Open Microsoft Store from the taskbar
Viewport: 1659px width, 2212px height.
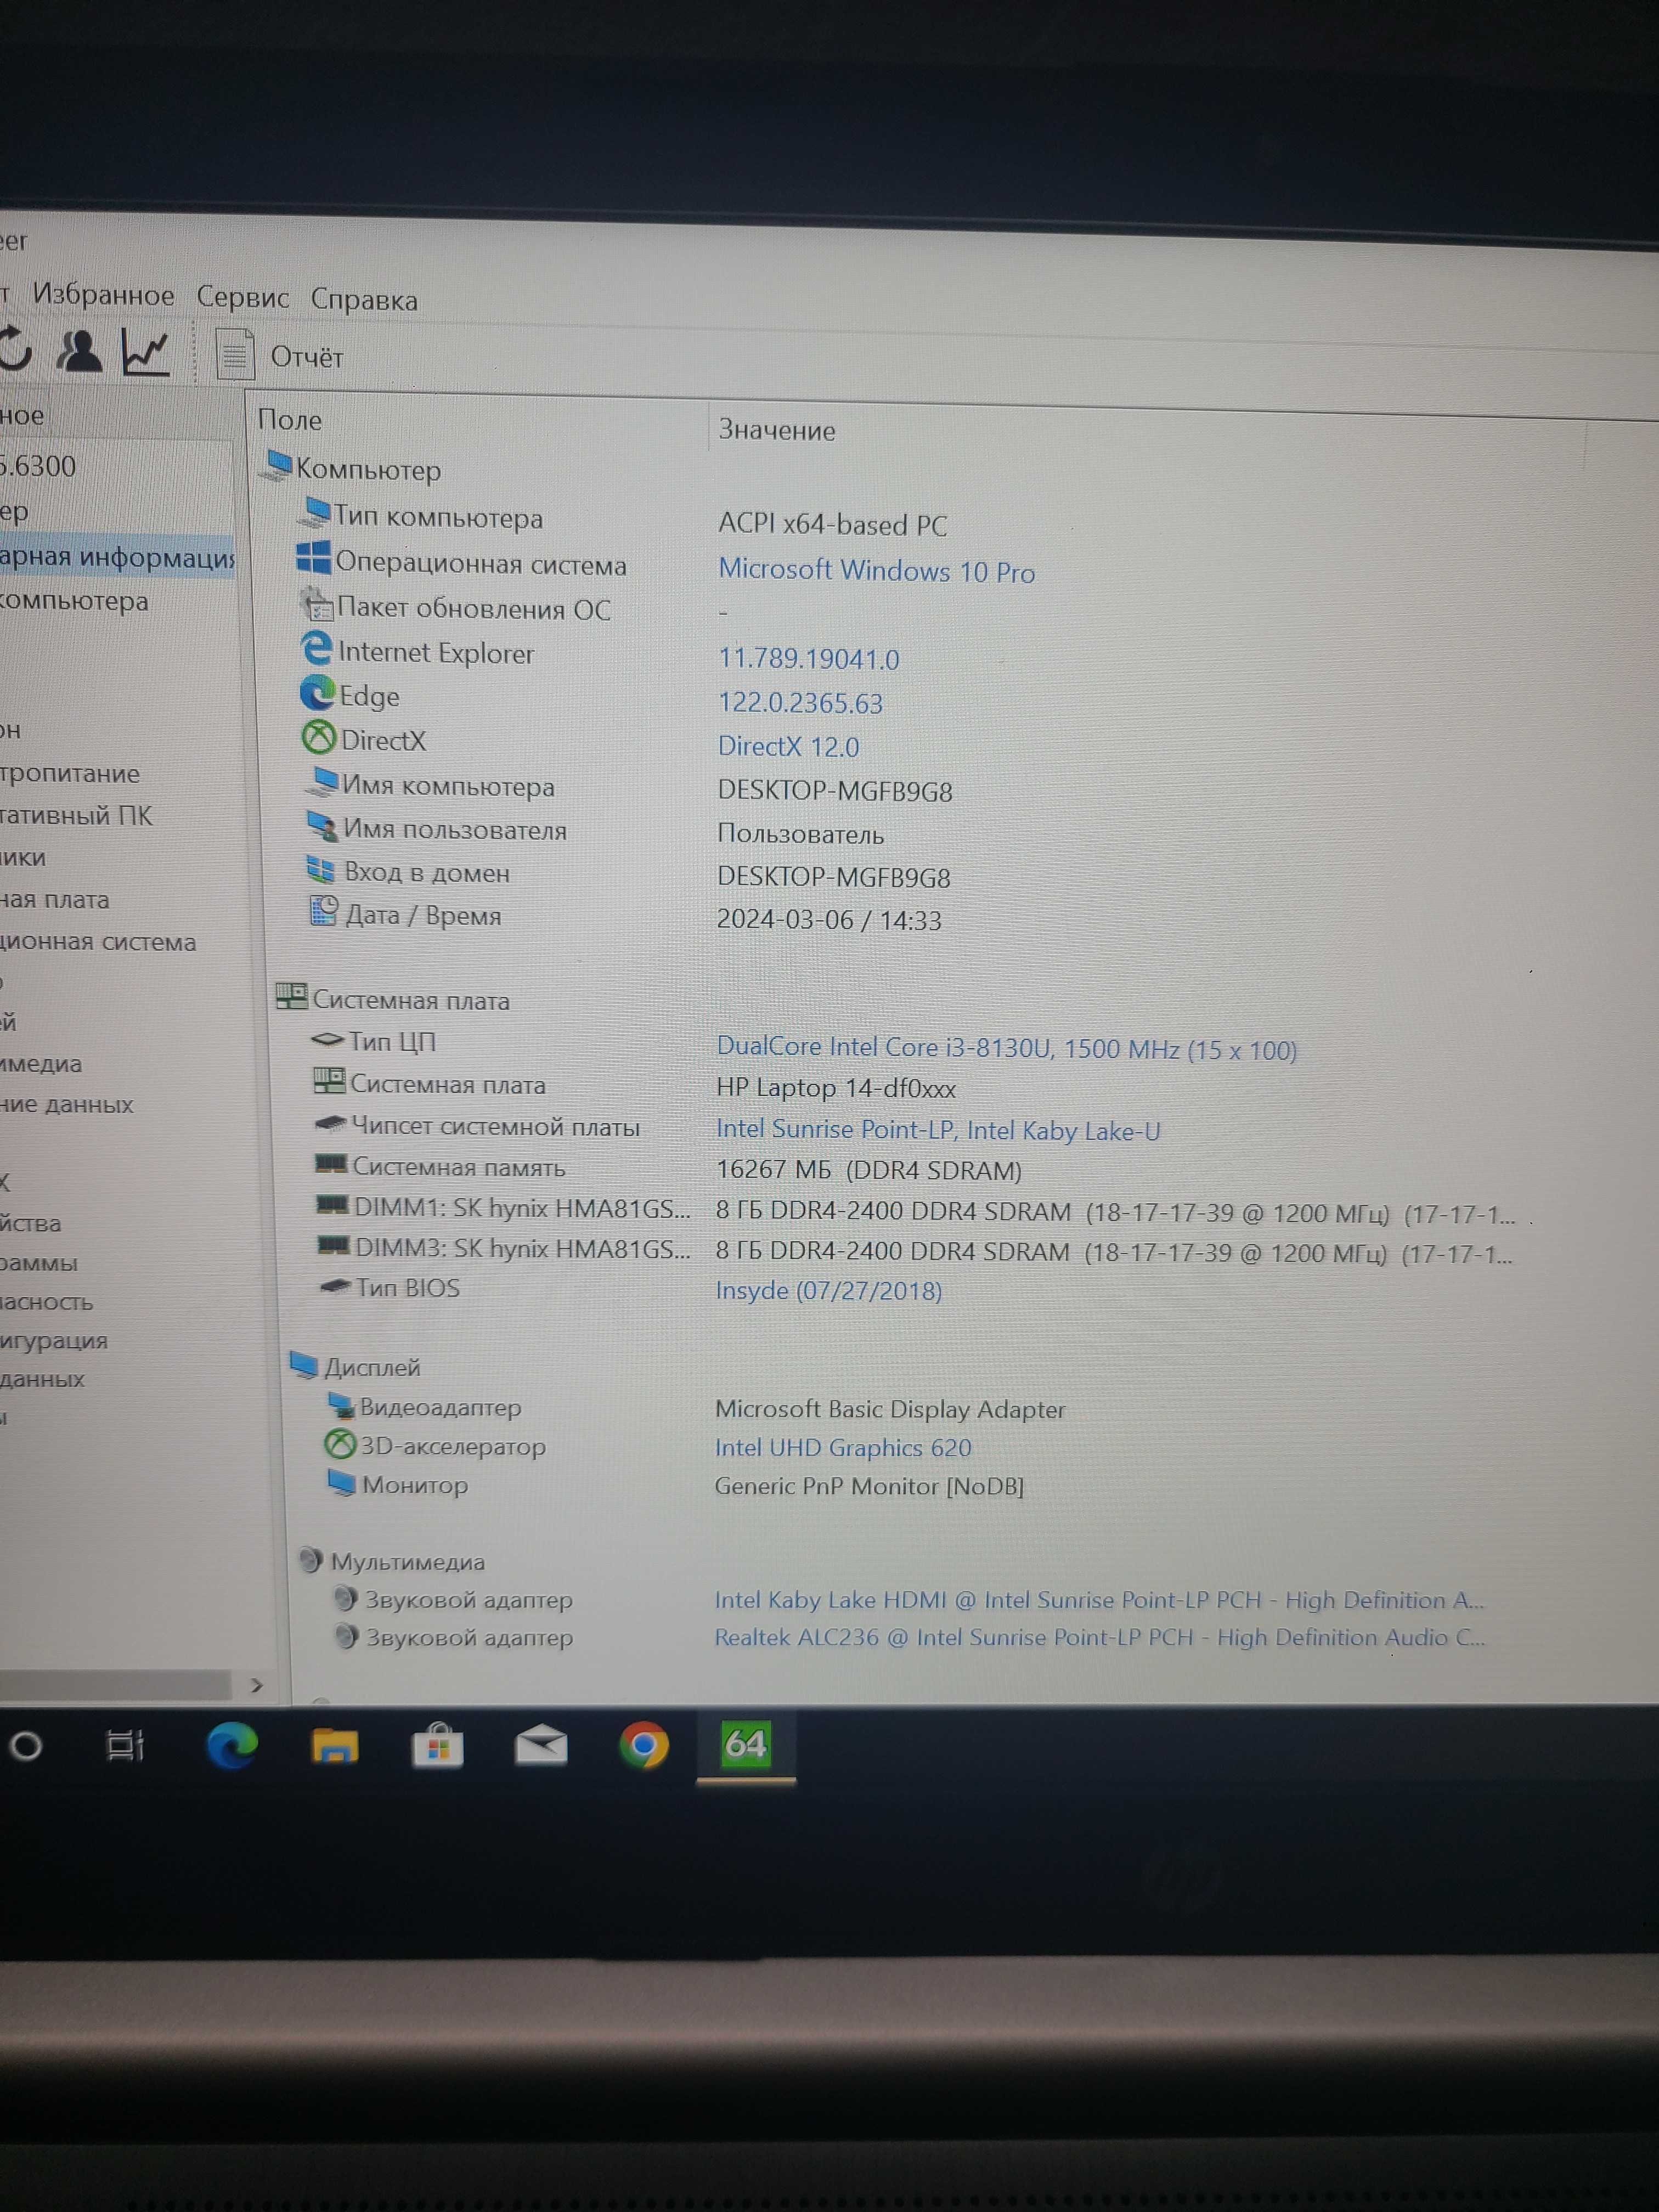point(438,1746)
